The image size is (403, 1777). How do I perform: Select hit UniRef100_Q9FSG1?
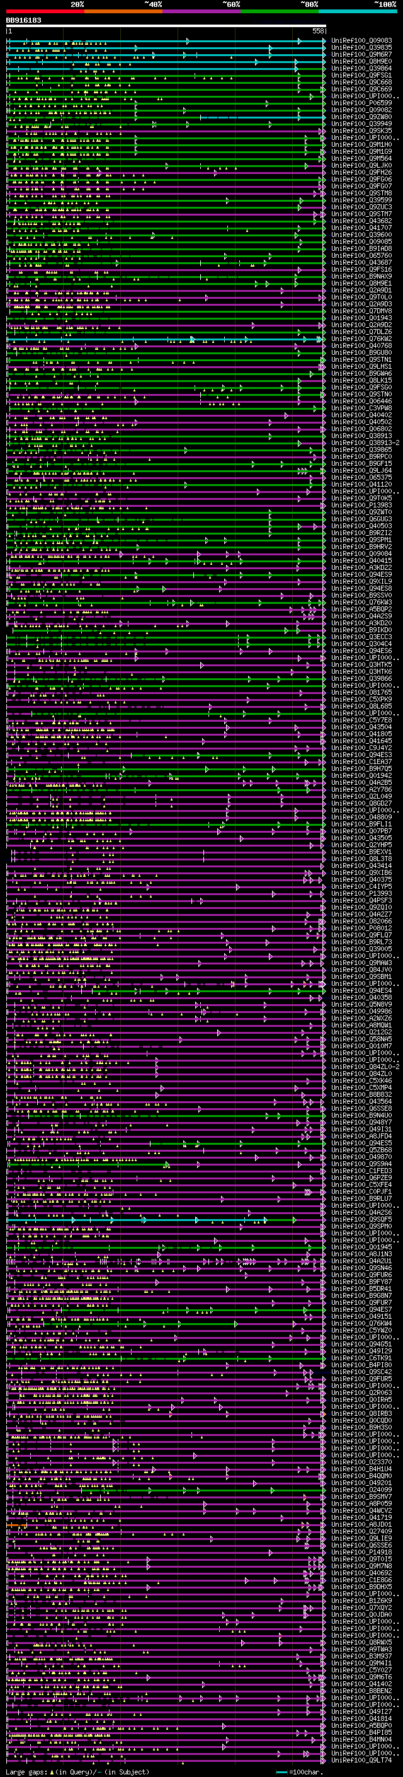361,75
